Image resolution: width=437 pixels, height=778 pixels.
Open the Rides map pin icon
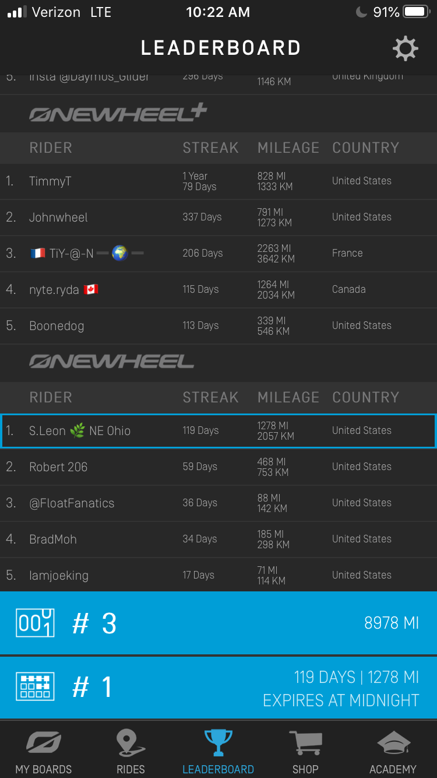tap(131, 743)
